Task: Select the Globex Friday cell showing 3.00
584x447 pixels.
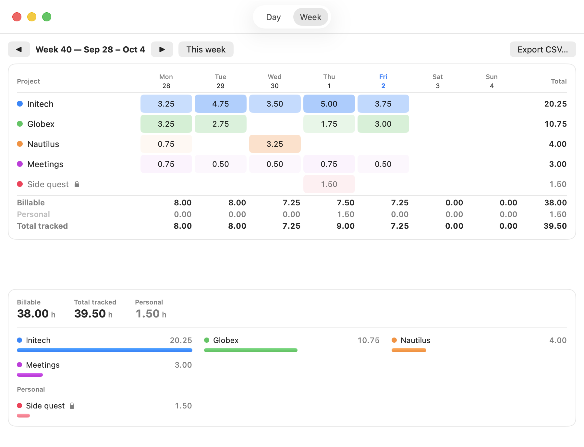Action: [x=383, y=124]
